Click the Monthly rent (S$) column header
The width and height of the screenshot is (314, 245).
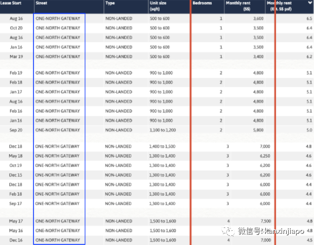pyautogui.click(x=241, y=6)
